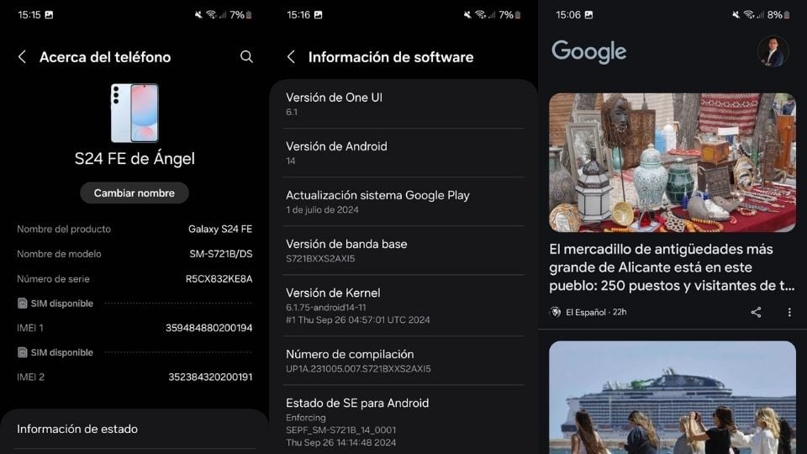Go back from Acerca del teléfono screen
The width and height of the screenshot is (807, 454).
click(x=22, y=56)
